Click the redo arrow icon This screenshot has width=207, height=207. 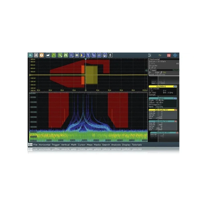36,55
